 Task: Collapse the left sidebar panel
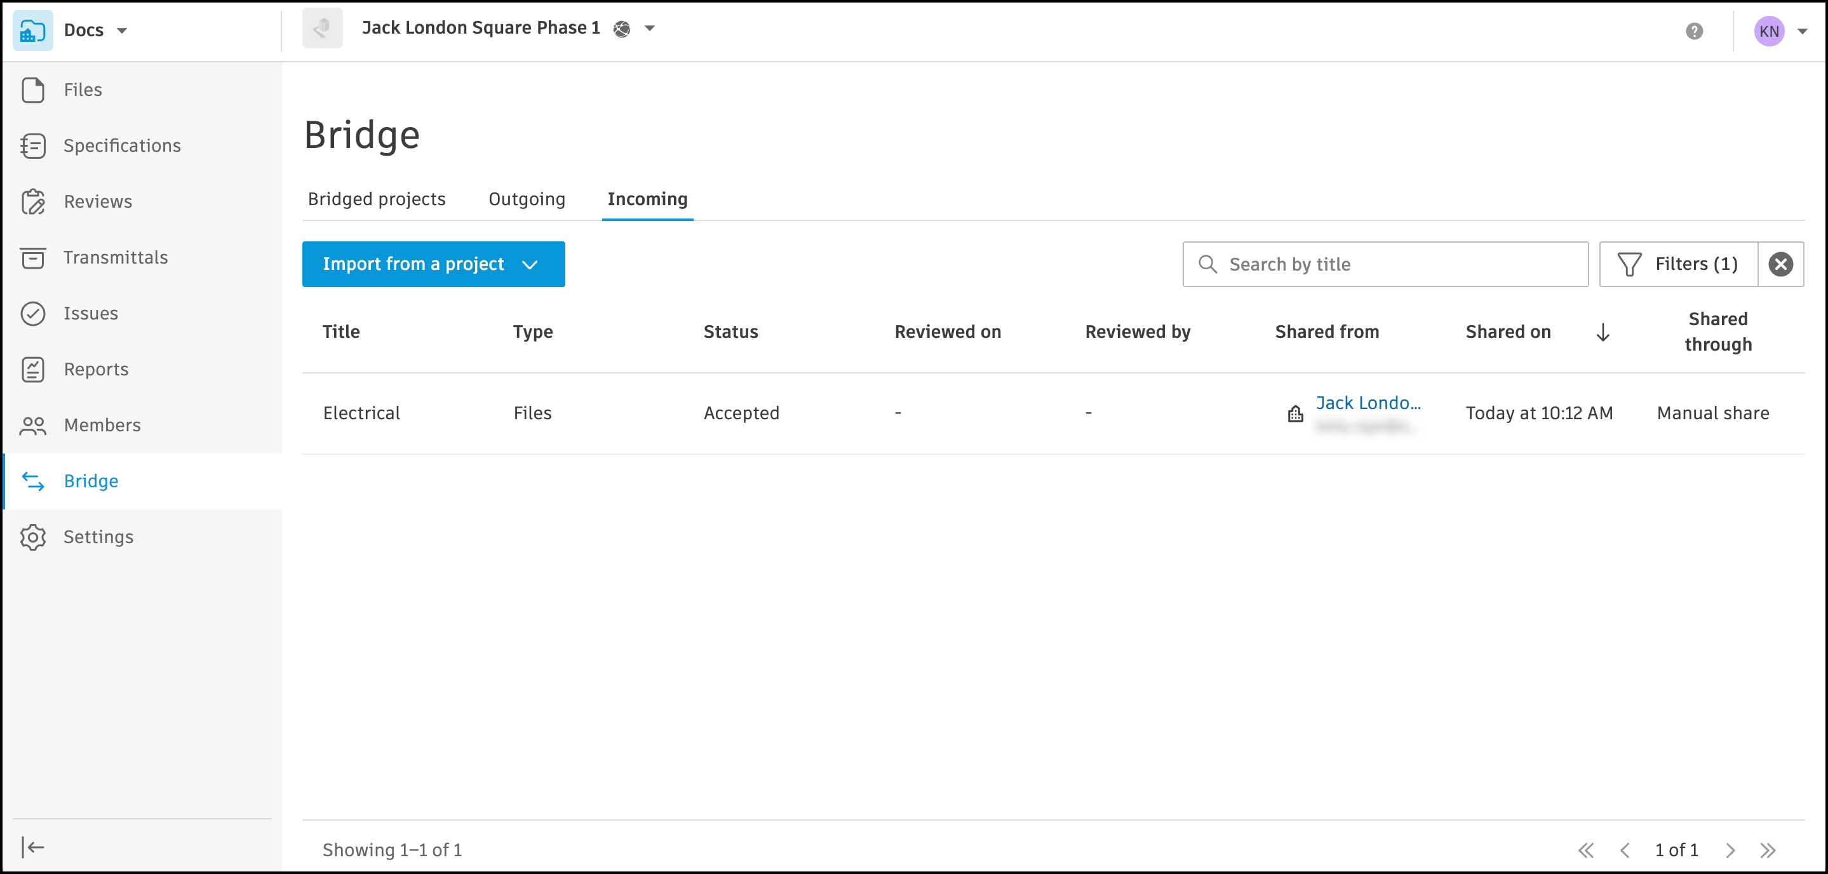click(x=32, y=846)
